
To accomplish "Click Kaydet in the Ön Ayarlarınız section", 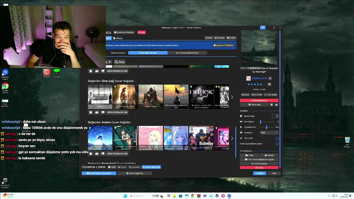I will 269,155.
